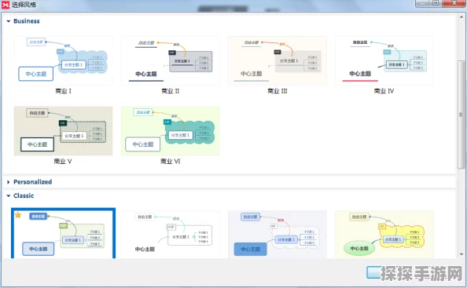Viewport: 467px width, 288px height.
Task: Click the Business section heading
Action: click(27, 21)
